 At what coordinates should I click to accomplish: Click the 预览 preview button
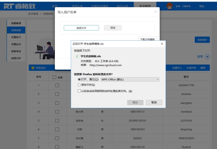113,28
